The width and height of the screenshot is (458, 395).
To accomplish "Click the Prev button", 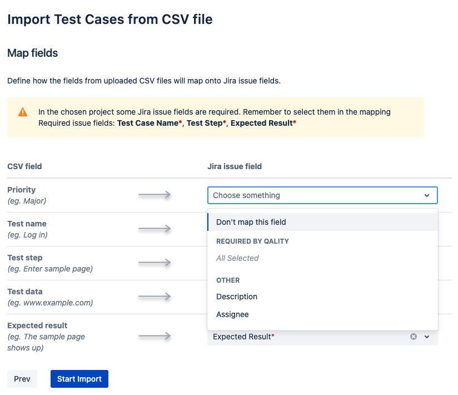I will coord(22,378).
